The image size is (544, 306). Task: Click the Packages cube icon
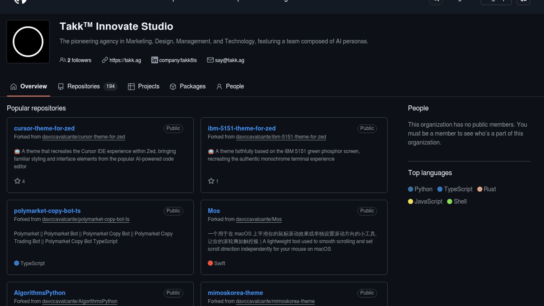point(173,87)
